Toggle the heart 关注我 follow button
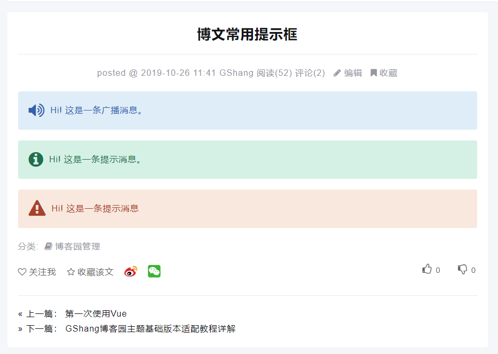This screenshot has width=498, height=354. pyautogui.click(x=37, y=272)
